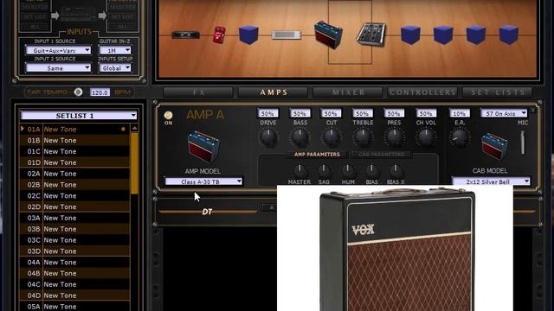Click the empty blue FX cube after red pedal
The width and height of the screenshot is (554, 311).
pyautogui.click(x=248, y=35)
